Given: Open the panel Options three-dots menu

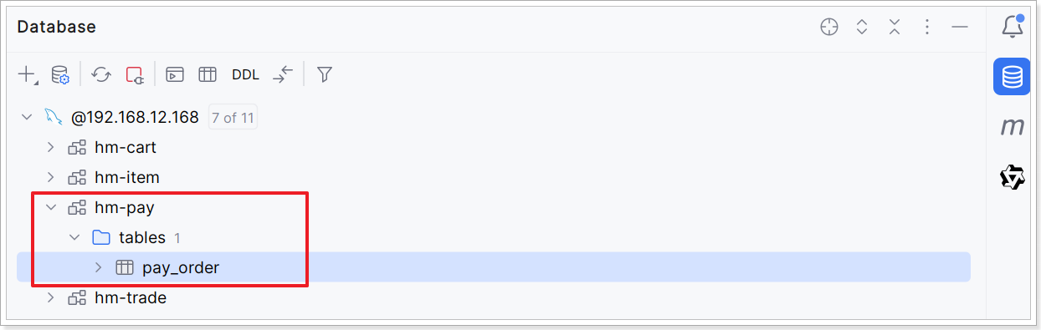Looking at the screenshot, I should (927, 27).
